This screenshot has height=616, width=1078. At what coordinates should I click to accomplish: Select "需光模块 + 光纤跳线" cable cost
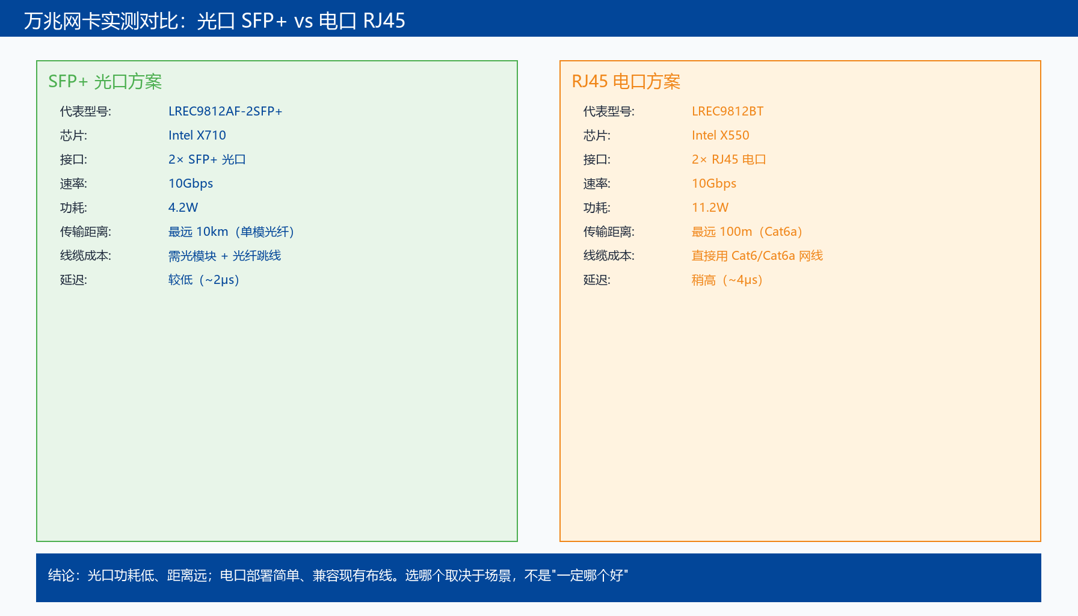[224, 256]
